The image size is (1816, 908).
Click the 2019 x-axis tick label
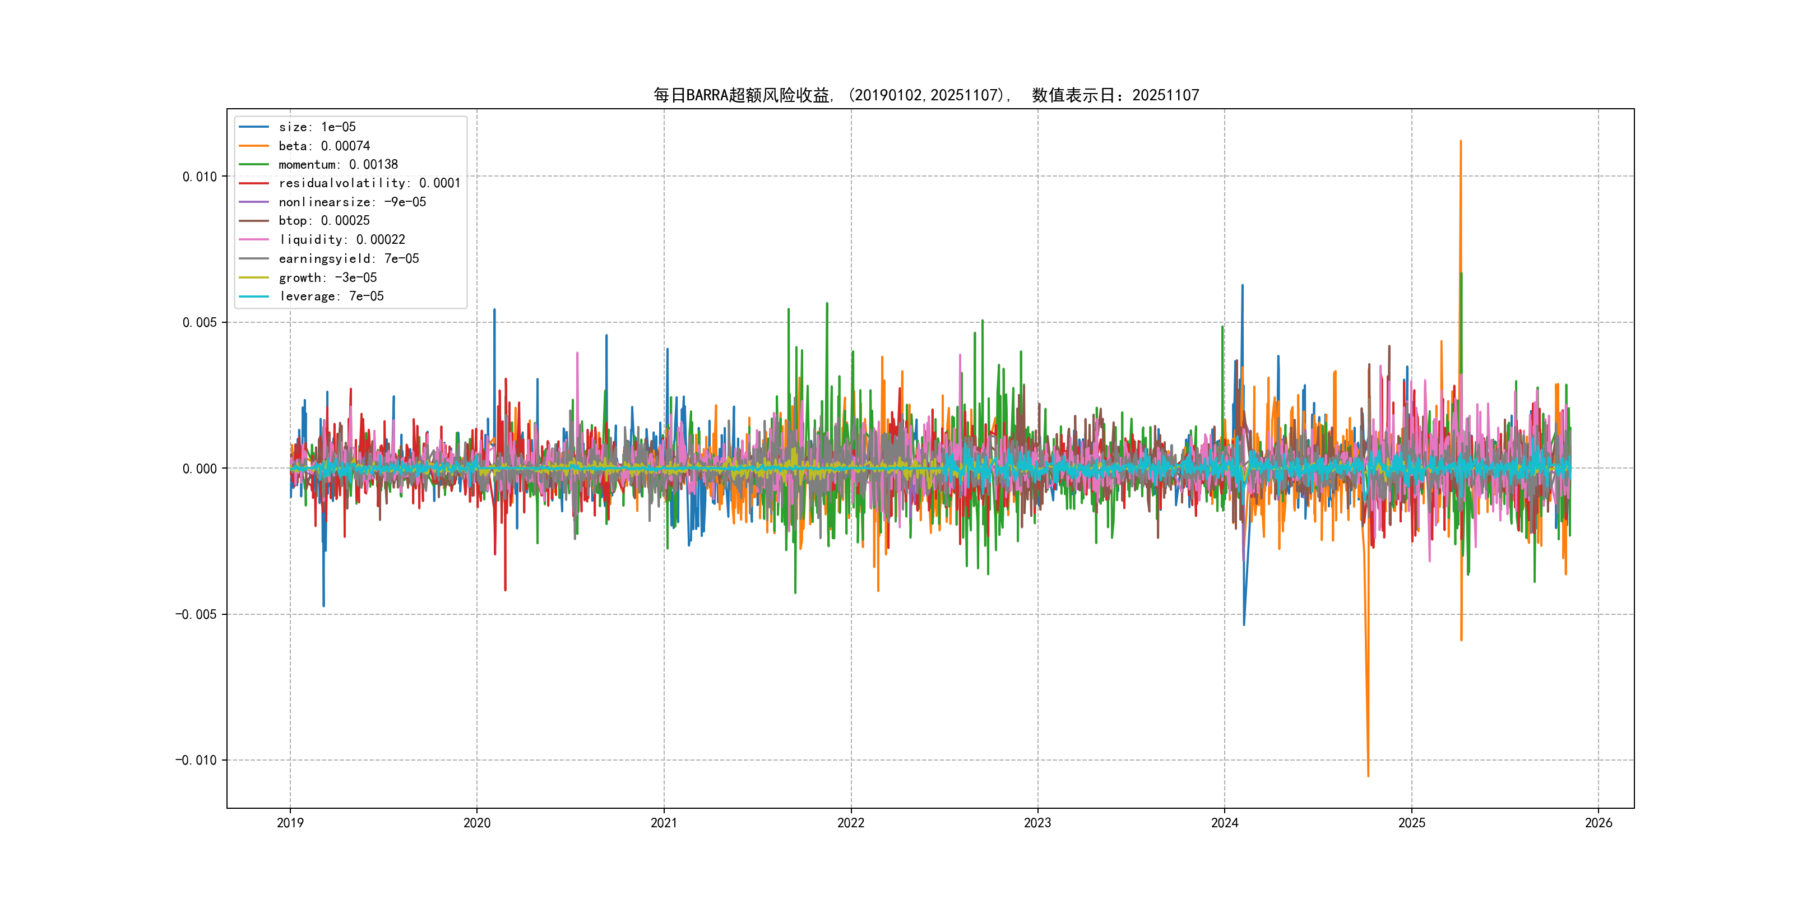pyautogui.click(x=290, y=823)
